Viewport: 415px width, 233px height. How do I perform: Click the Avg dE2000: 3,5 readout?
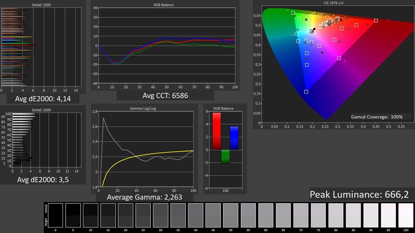pos(43,179)
